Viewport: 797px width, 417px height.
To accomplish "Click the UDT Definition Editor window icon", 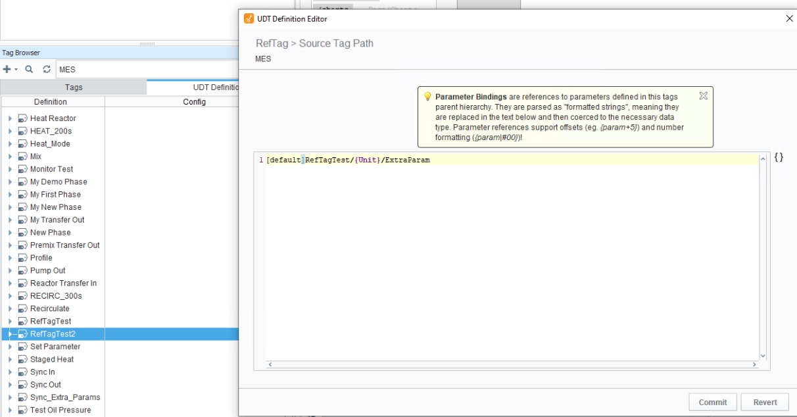I will tap(249, 19).
